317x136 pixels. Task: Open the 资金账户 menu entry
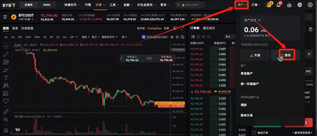point(246,73)
